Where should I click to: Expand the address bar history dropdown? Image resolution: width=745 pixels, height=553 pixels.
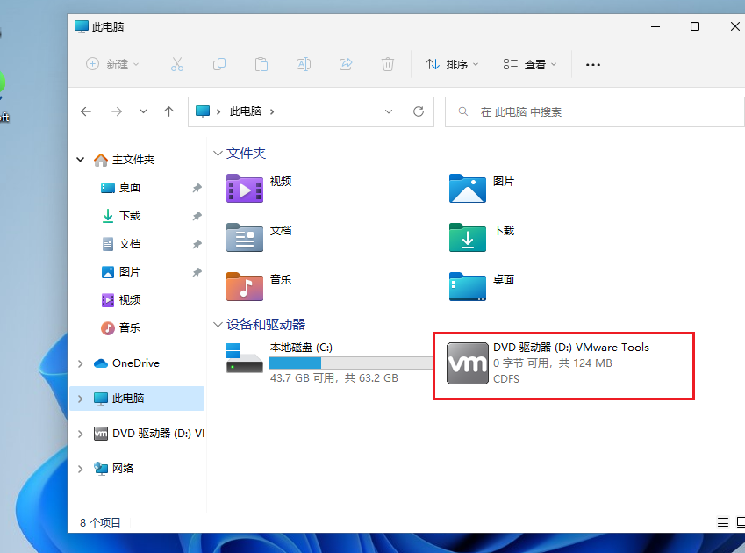[389, 111]
